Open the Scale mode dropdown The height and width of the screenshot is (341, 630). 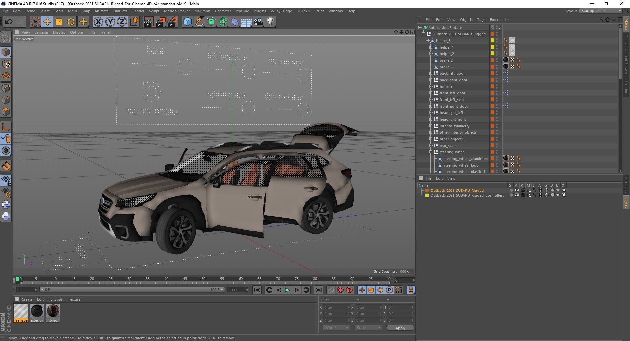(x=368, y=328)
